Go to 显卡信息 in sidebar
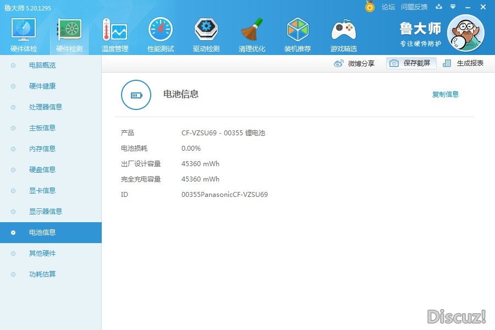Screen dimensions: 495x330 point(42,190)
